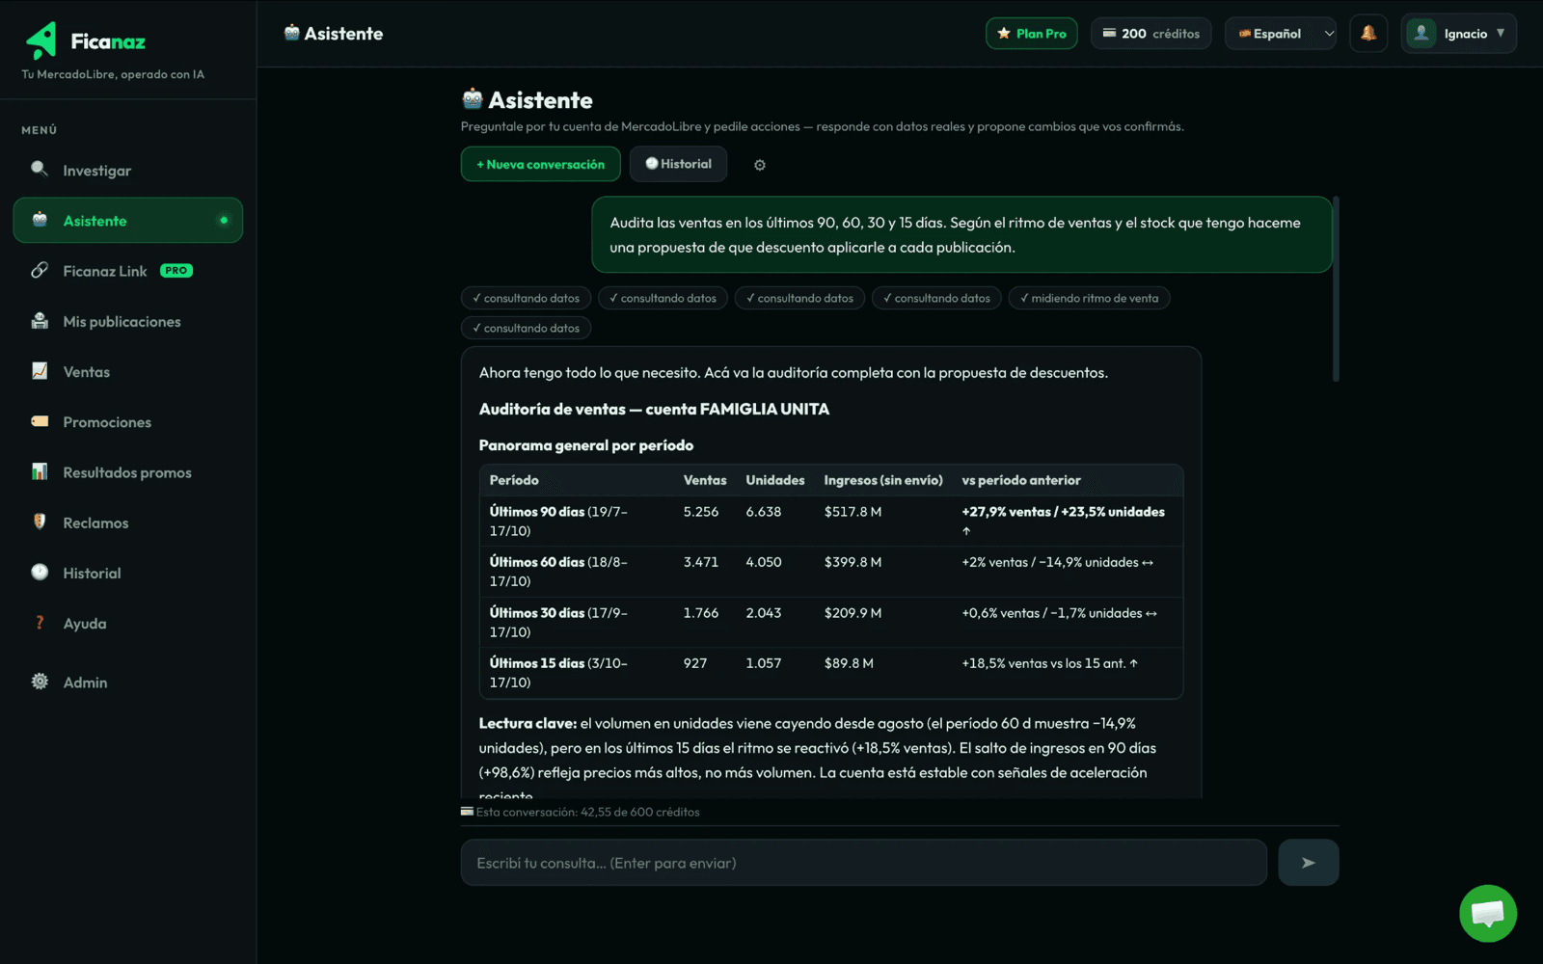Click the Últimos 15 días row label
The width and height of the screenshot is (1543, 964).
[x=558, y=673]
